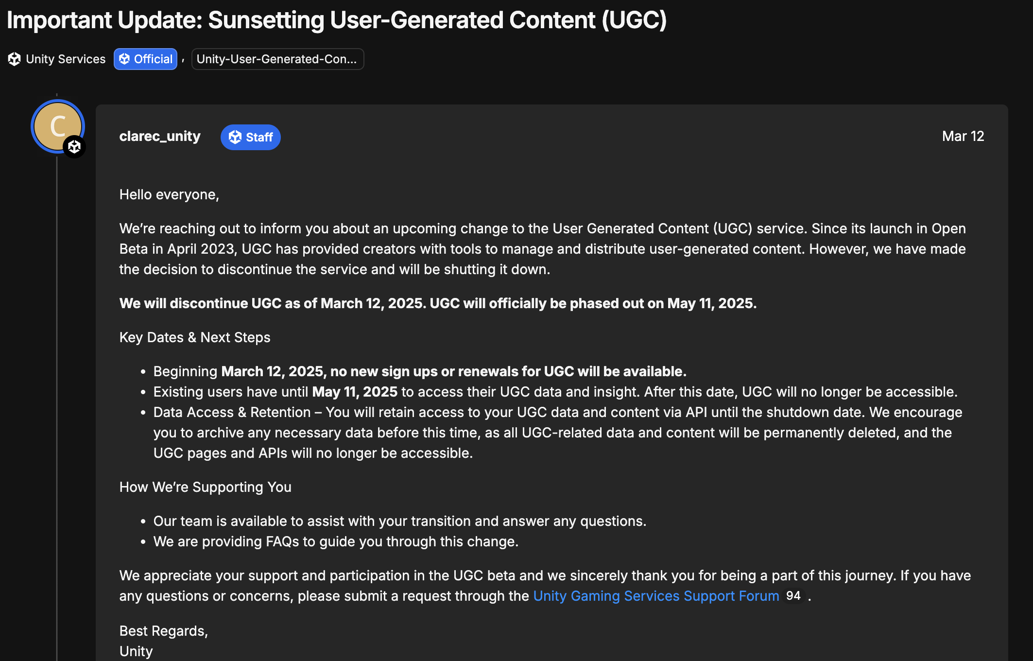Screen dimensions: 1033x661
Task: Open the Unity Gaming Services Support Forum link
Action: click(656, 596)
